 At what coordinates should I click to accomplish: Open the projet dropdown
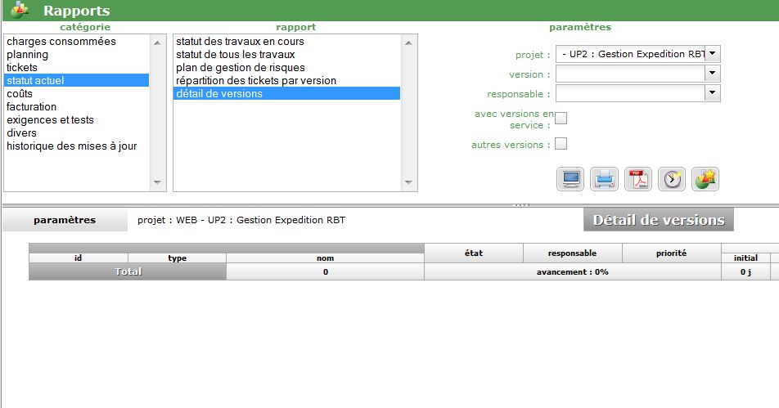coord(713,54)
